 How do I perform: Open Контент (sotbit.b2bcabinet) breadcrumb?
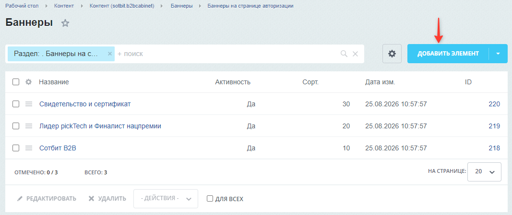click(x=122, y=6)
